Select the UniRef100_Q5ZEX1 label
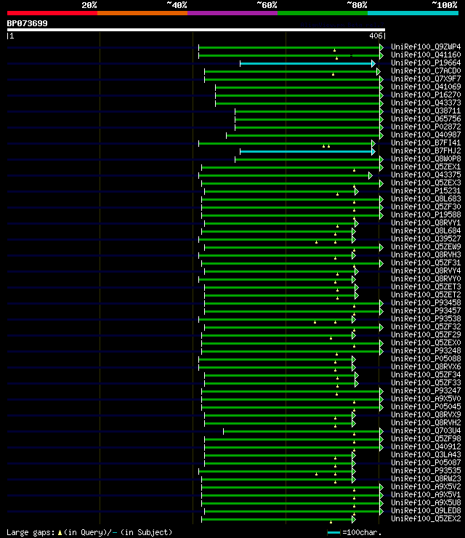Image resolution: width=465 pixels, height=538 pixels. point(426,166)
